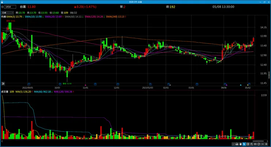The height and width of the screenshot is (147, 271).
Task: Click the refresh circular arrow icon
Action: (x=259, y=144)
